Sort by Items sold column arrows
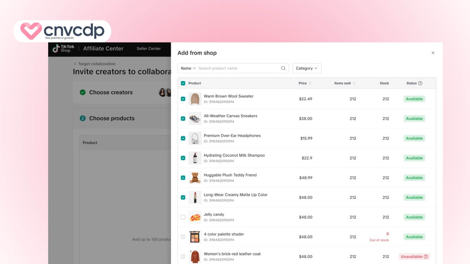This screenshot has width=470, height=264. pos(354,83)
